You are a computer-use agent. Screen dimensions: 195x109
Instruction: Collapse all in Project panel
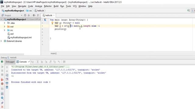pyautogui.click(x=29, y=15)
